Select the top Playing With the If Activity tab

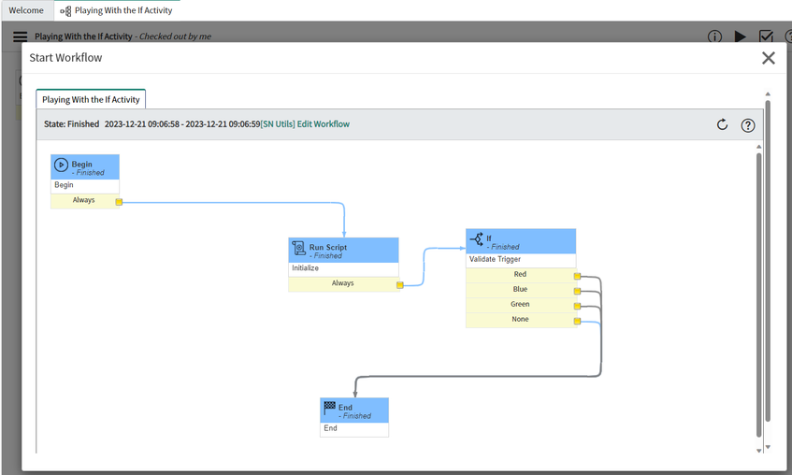(117, 10)
